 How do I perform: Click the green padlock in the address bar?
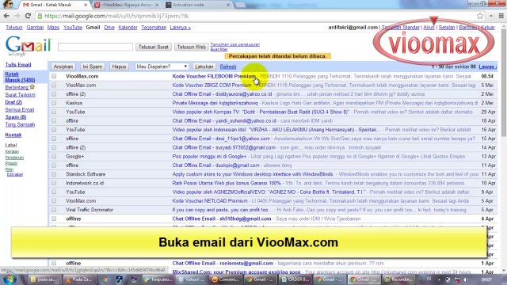coord(40,16)
